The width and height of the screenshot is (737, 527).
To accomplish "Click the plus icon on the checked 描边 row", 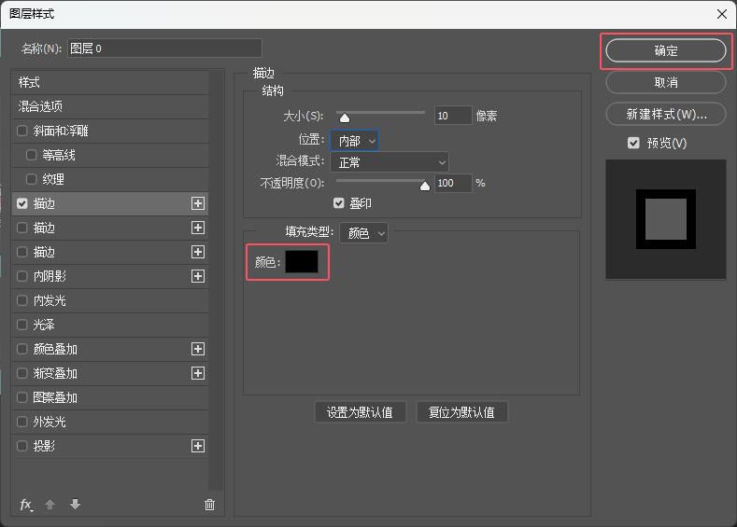I will (x=198, y=203).
